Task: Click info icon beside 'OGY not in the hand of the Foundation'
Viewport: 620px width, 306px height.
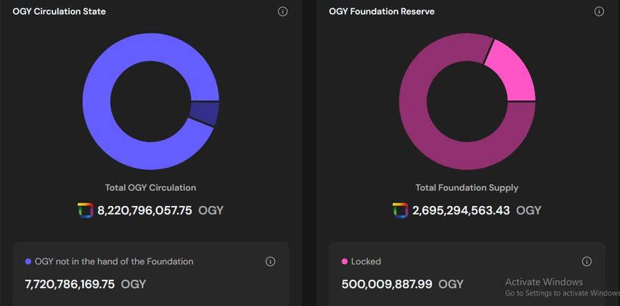Action: pos(271,261)
